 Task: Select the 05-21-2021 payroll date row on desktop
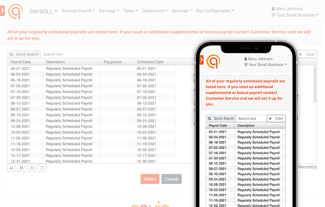(x=102, y=68)
